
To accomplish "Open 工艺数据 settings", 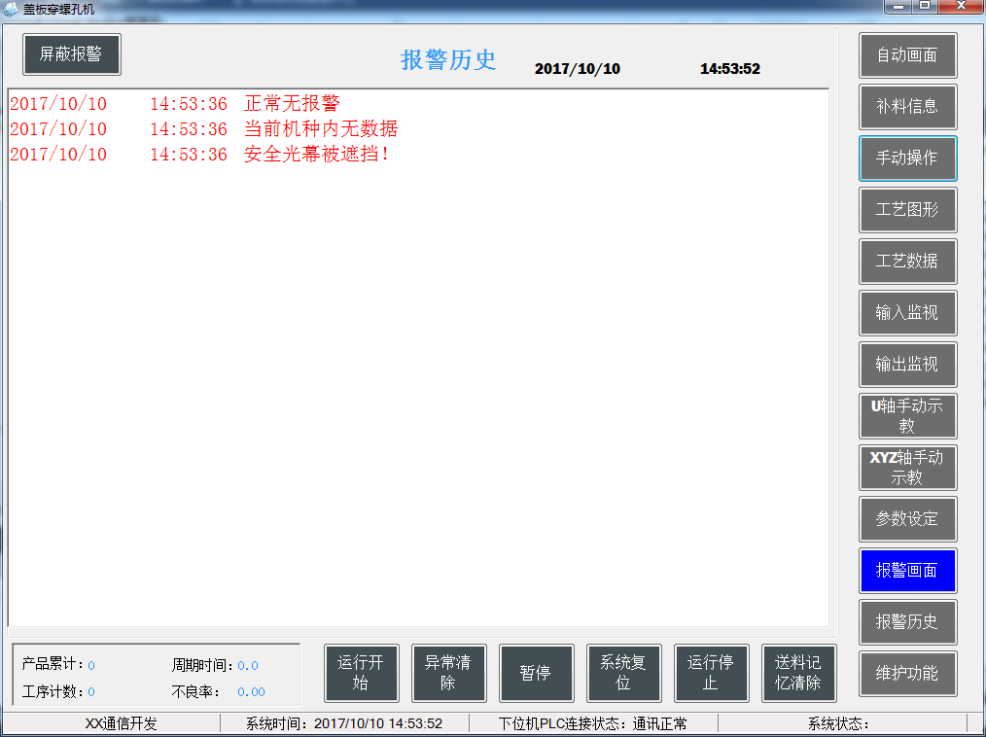I will (907, 262).
